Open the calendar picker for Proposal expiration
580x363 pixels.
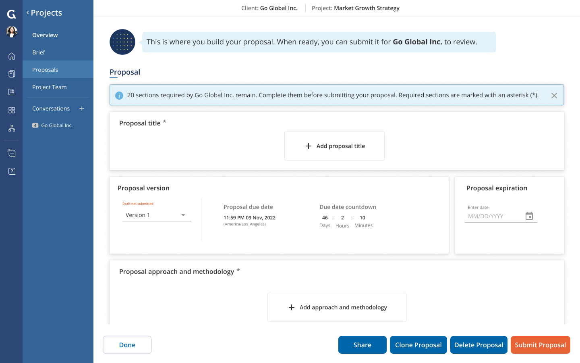(x=529, y=216)
